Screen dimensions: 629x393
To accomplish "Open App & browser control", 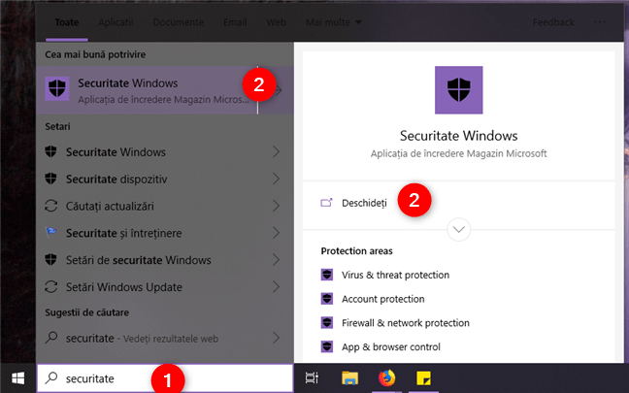I will [x=391, y=346].
